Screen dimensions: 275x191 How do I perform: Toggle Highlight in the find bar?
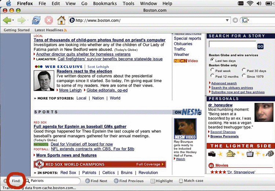(162, 181)
